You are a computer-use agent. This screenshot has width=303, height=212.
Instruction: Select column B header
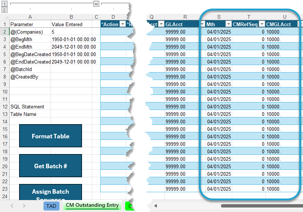(x=71, y=17)
